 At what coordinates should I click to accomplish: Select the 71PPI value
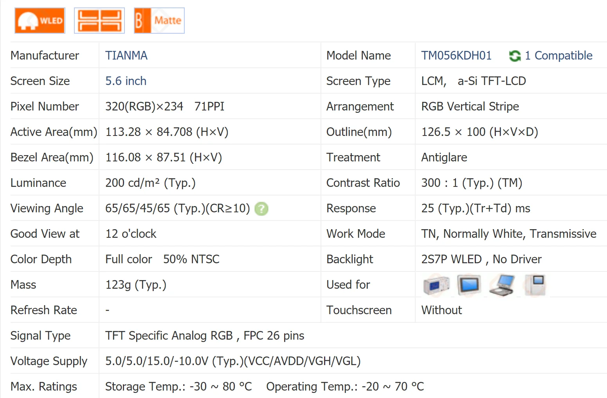(x=209, y=107)
